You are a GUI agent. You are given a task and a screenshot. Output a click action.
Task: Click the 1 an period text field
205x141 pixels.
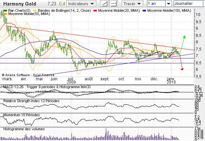point(156,4)
